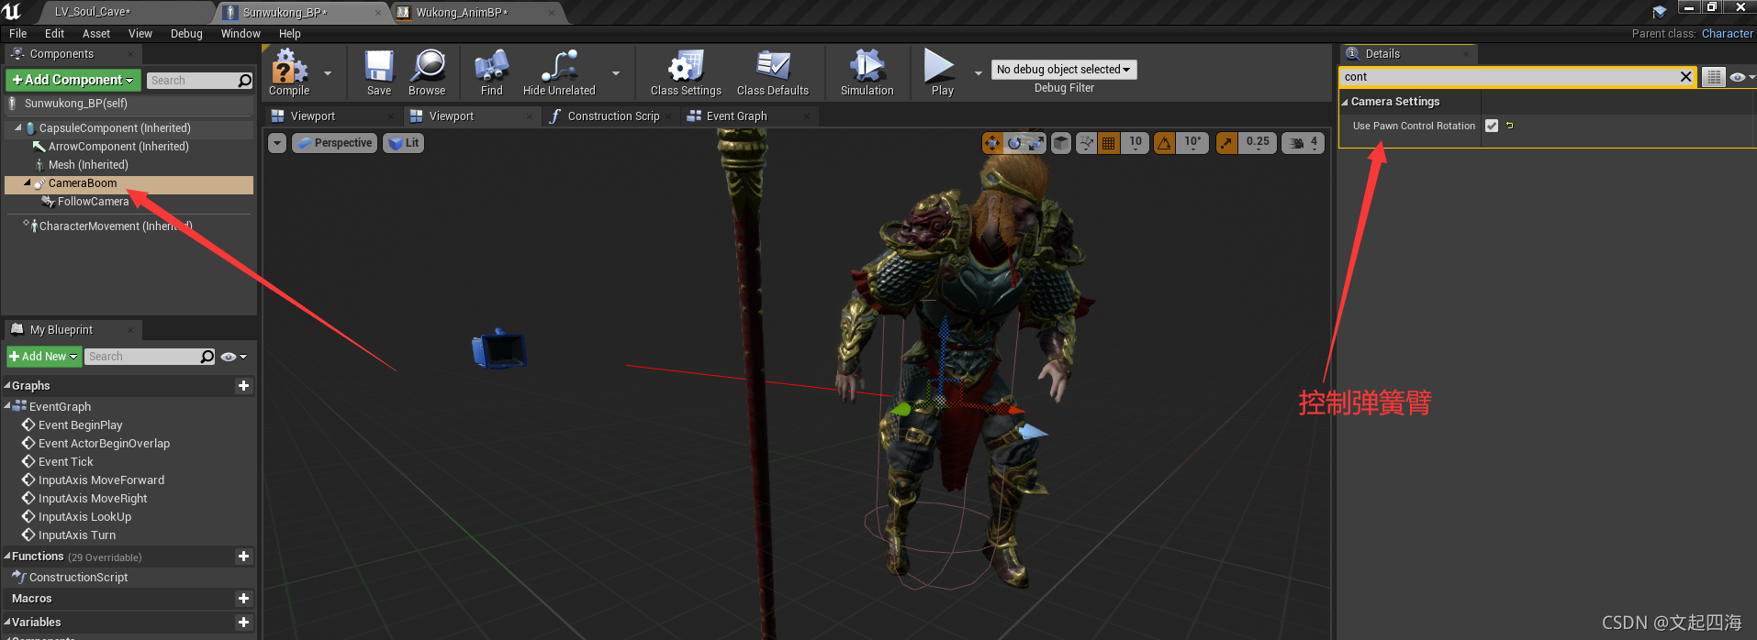The height and width of the screenshot is (640, 1757).
Task: Open the scale snap value 0.25 dropdown
Action: coord(1258,143)
